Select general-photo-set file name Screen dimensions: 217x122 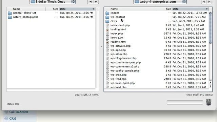(x=24, y=13)
